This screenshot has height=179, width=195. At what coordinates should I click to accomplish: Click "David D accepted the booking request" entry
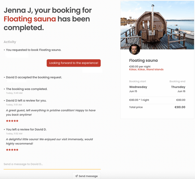click(34, 77)
